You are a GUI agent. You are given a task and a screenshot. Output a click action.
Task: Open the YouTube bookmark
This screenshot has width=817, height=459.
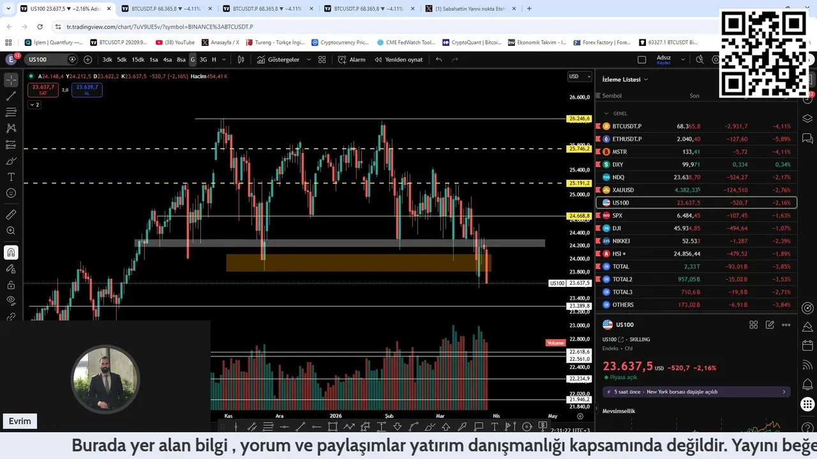(174, 42)
